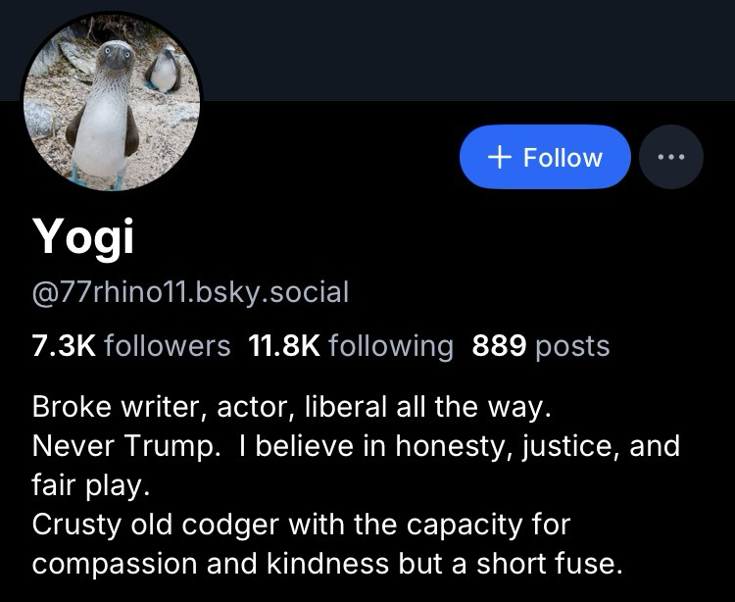
Task: Open the 7.3K followers list
Action: 131,345
